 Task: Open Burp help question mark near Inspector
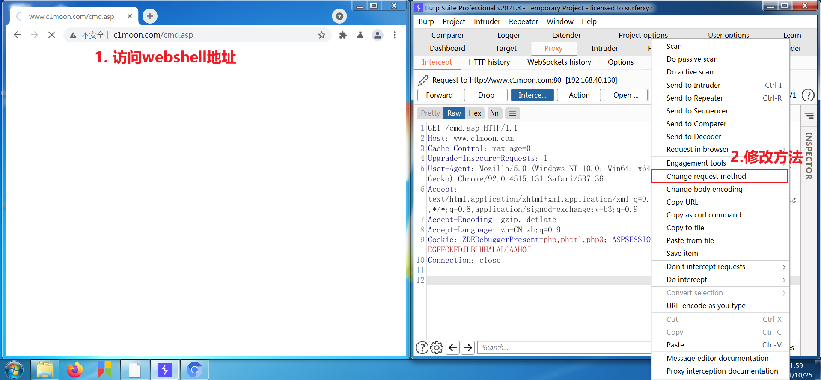[x=808, y=95]
